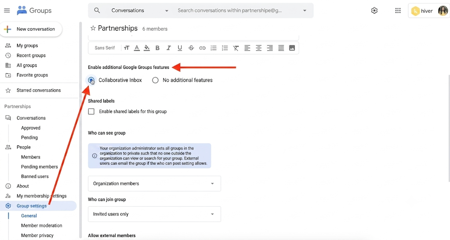Click the text color icon
The height and width of the screenshot is (240, 450).
point(137,48)
